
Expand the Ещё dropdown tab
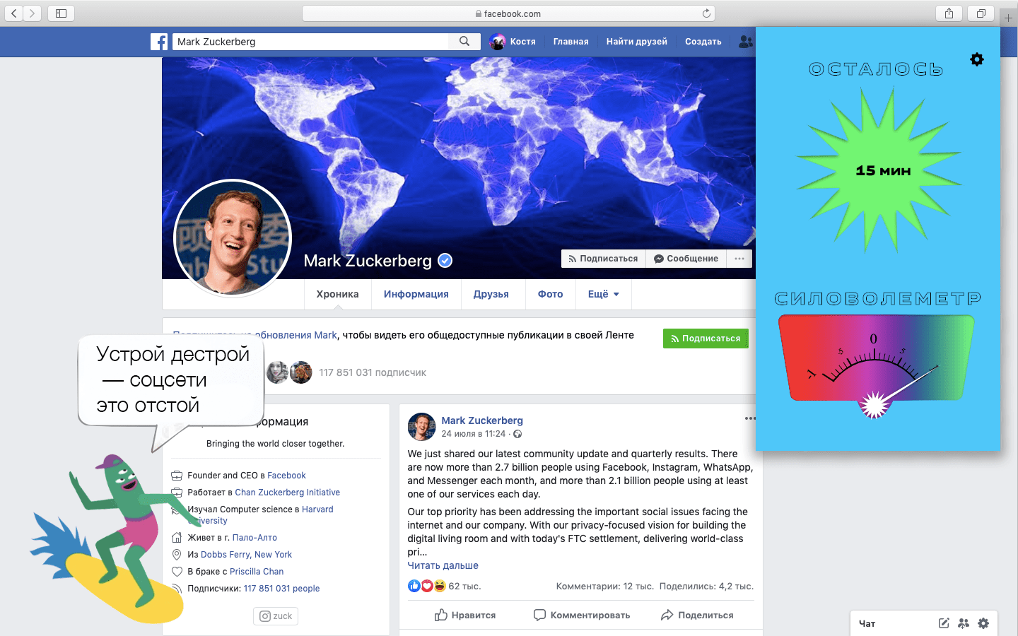click(603, 294)
